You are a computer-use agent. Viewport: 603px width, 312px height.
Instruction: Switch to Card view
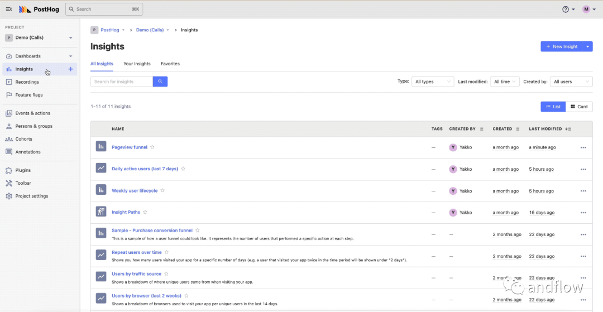[x=579, y=107]
